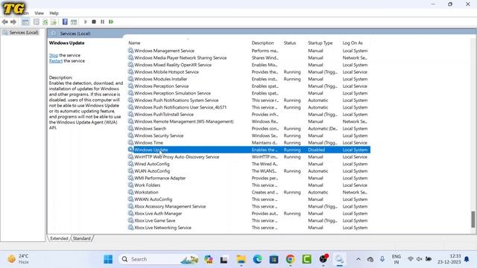Sort by the Description column header
This screenshot has width=477, height=268.
(262, 43)
